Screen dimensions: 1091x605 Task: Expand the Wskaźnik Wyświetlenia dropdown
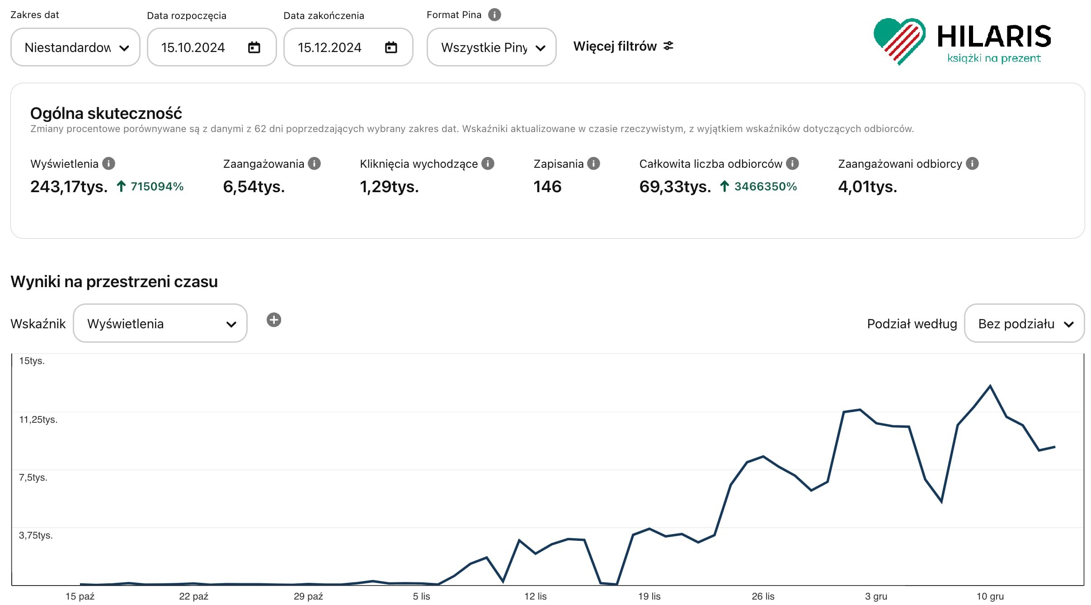160,324
